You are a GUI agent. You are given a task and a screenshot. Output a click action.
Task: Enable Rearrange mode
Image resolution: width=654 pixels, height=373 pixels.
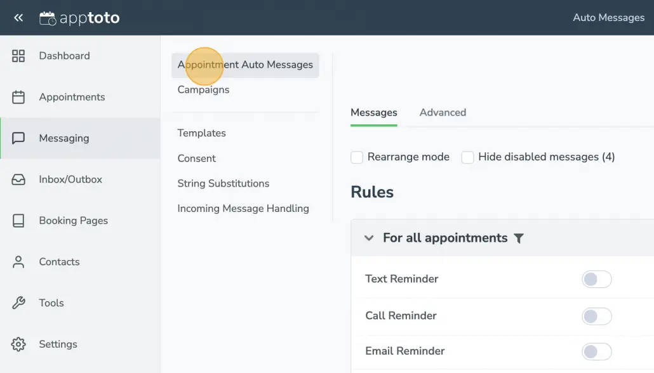click(x=357, y=157)
